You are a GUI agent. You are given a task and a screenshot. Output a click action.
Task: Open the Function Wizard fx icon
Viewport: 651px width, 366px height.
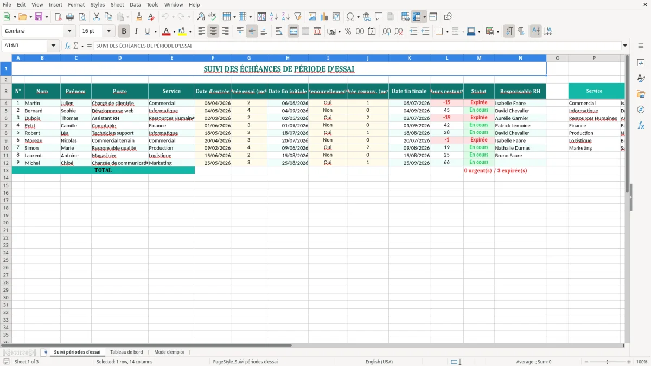[67, 46]
